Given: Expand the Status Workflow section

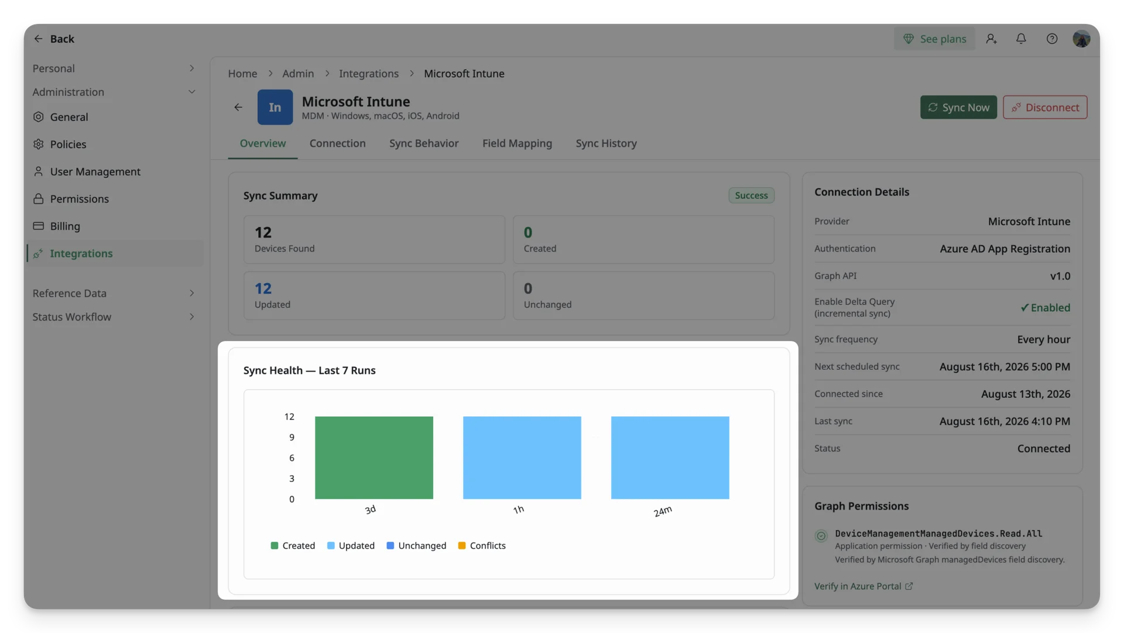Looking at the screenshot, I should coord(113,316).
